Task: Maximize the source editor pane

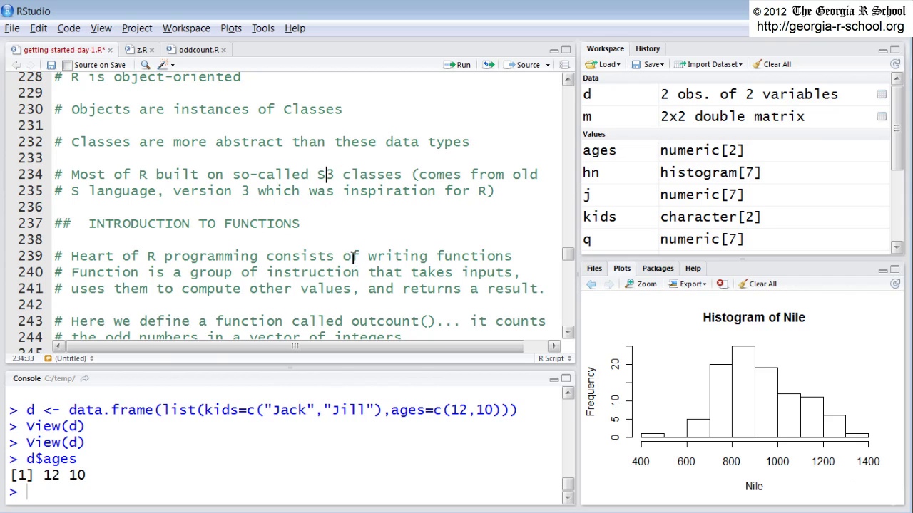Action: [x=566, y=50]
